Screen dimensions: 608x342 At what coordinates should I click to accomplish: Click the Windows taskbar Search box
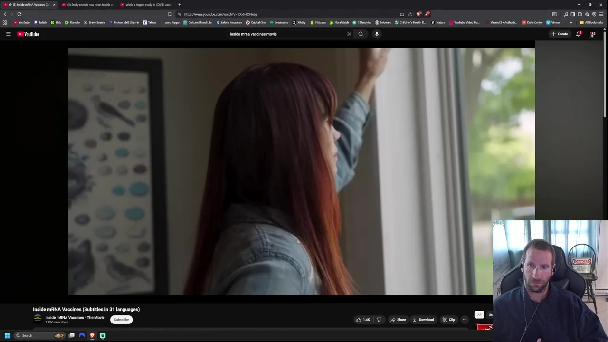coord(39,335)
